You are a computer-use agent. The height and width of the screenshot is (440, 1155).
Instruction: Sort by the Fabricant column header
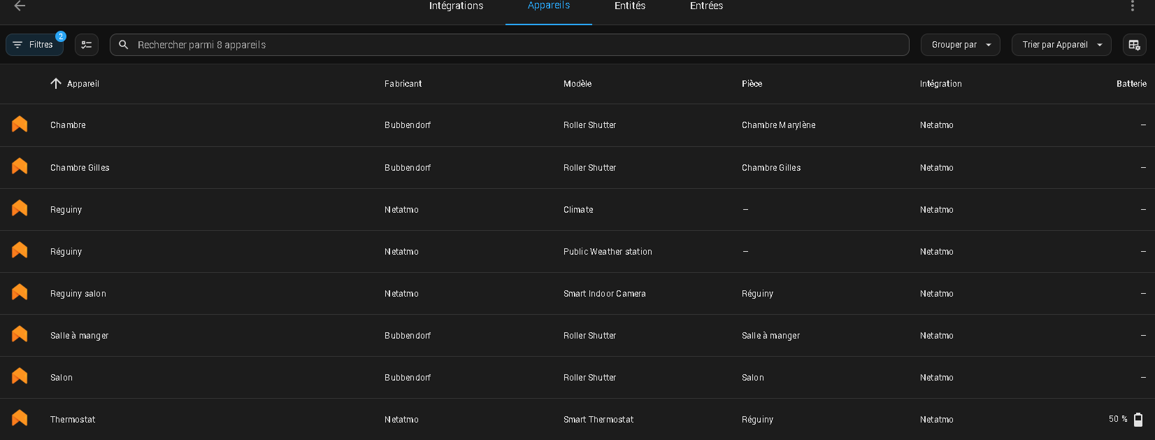pyautogui.click(x=403, y=84)
